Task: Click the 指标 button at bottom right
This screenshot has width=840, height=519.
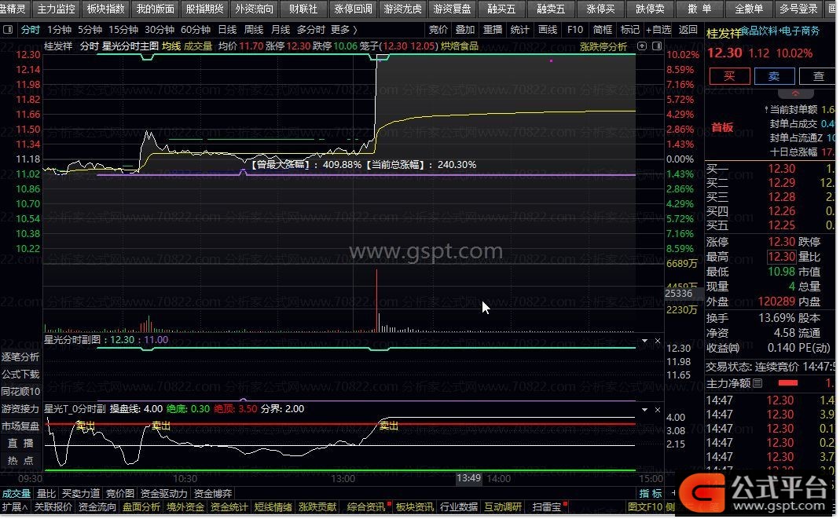Action: pos(651,494)
